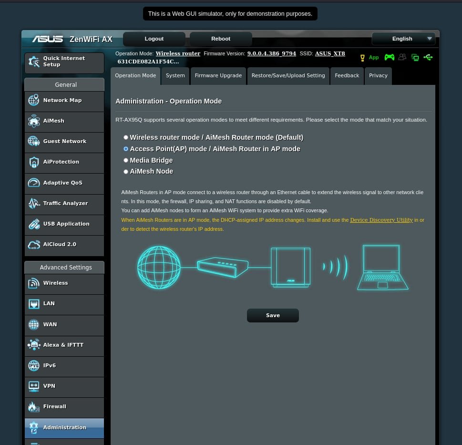The height and width of the screenshot is (445, 462).
Task: Select AiMesh Node radio button
Action: coord(126,172)
